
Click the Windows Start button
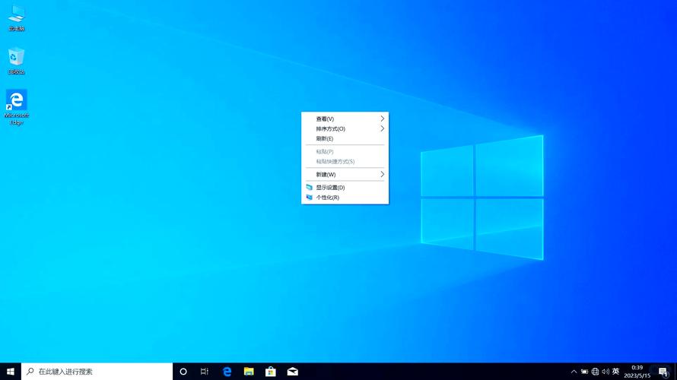point(11,372)
